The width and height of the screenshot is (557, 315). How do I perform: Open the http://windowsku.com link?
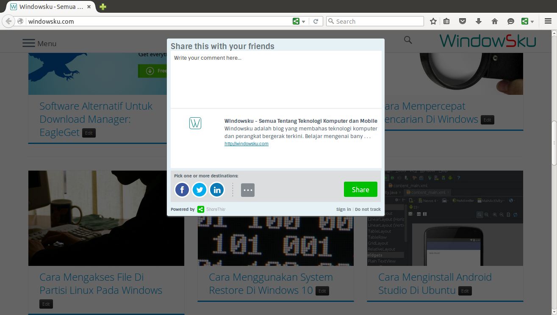coord(247,144)
